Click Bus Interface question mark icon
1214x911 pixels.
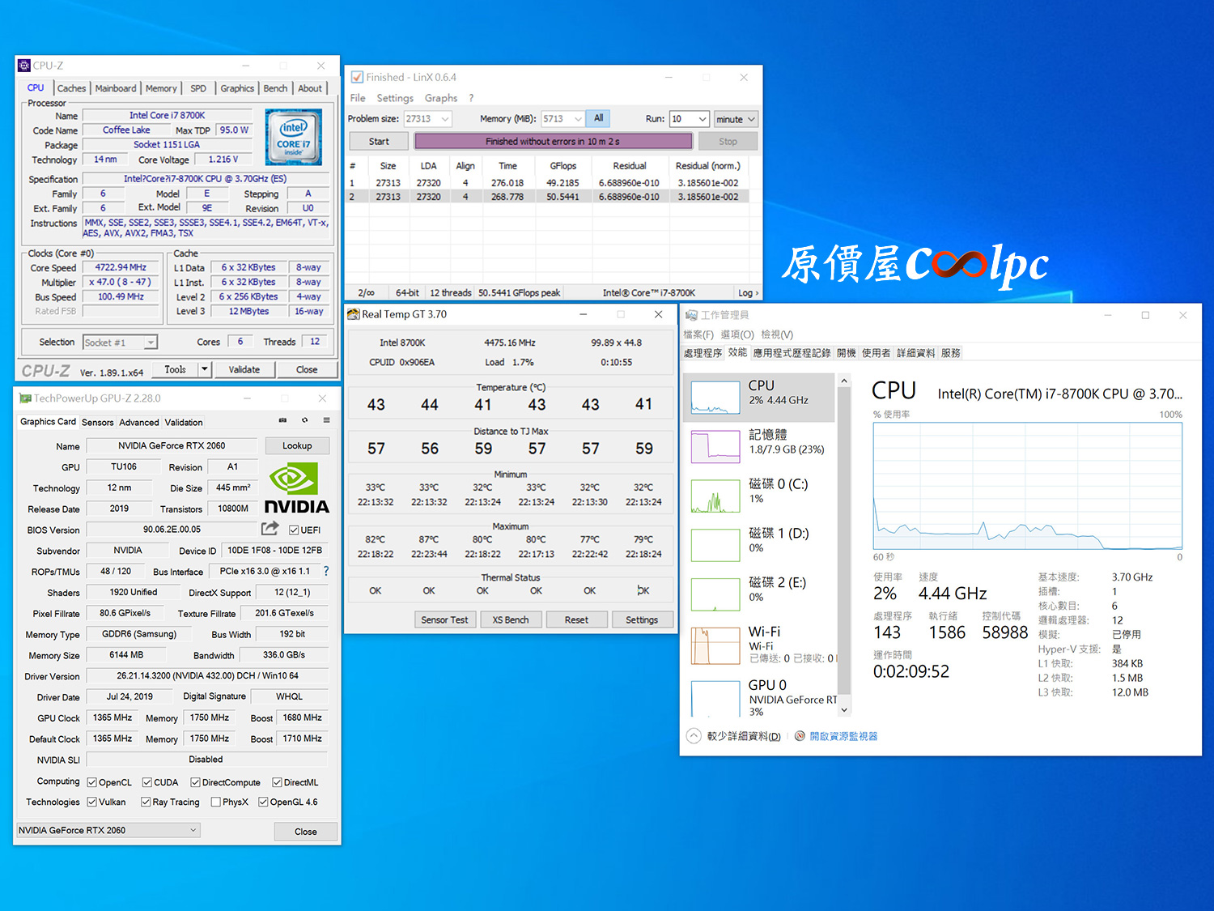click(x=326, y=571)
